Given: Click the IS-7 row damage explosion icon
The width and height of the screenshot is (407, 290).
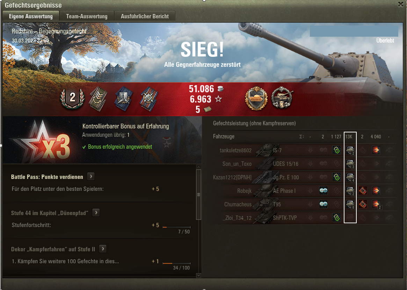Looking at the screenshot, I should click(x=376, y=150).
